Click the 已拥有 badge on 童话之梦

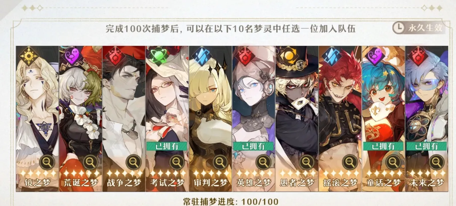point(383,146)
